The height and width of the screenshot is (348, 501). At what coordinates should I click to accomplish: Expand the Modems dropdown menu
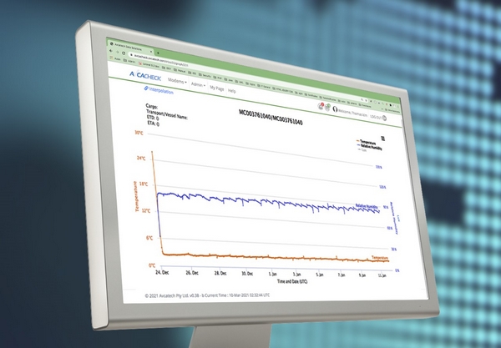point(177,81)
